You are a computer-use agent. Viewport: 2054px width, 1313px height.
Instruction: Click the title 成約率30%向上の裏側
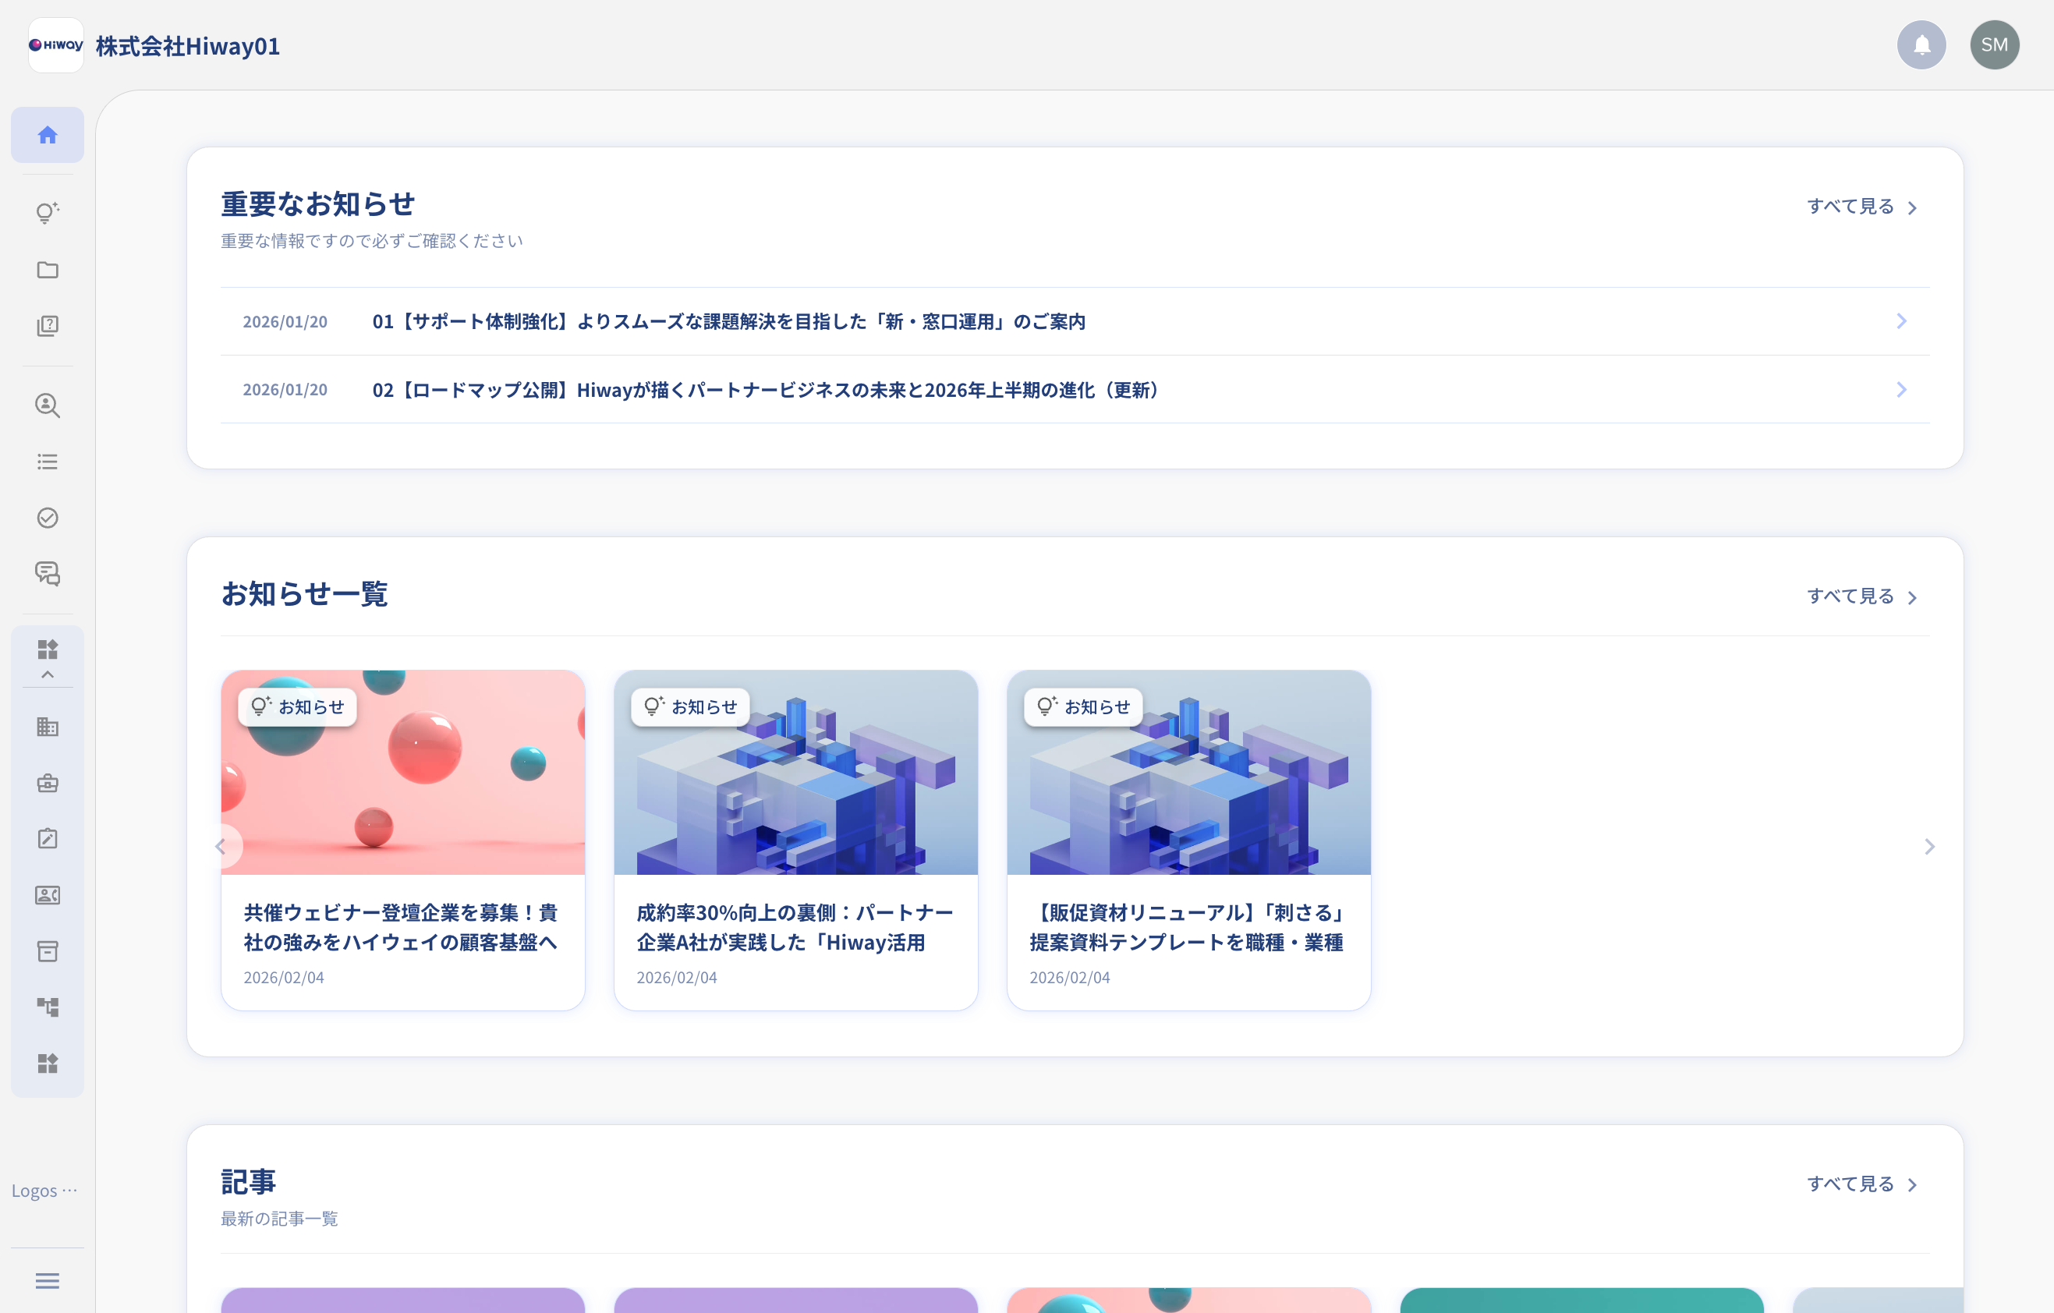(795, 928)
